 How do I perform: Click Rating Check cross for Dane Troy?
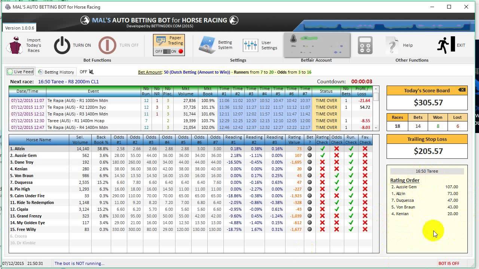[323, 162]
